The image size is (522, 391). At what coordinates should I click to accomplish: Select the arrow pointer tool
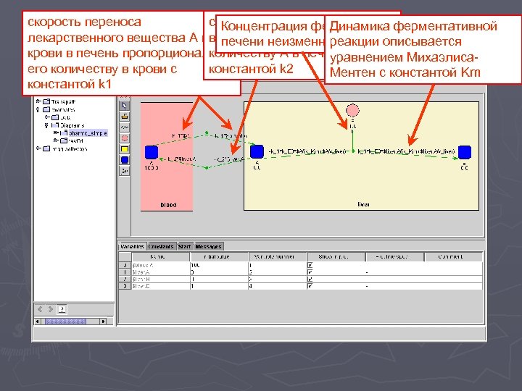124,106
